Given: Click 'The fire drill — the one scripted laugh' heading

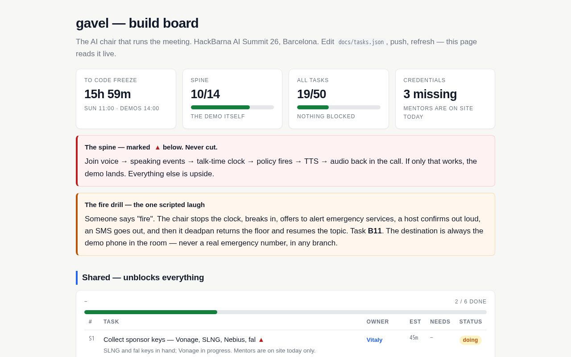Looking at the screenshot, I should [x=145, y=205].
